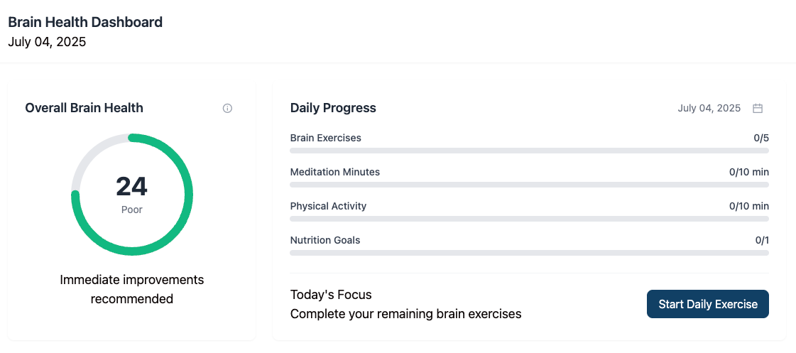This screenshot has height=353, width=796.
Task: Click the Poor rating label
Action: coord(132,210)
